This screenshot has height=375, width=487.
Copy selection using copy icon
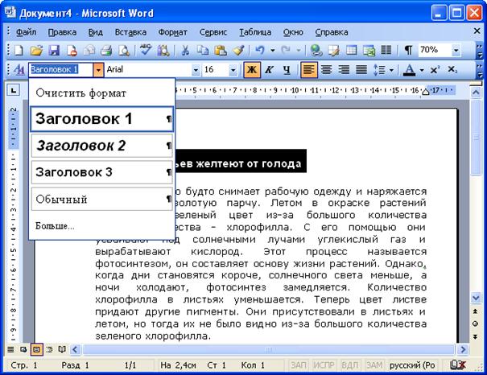coord(203,50)
